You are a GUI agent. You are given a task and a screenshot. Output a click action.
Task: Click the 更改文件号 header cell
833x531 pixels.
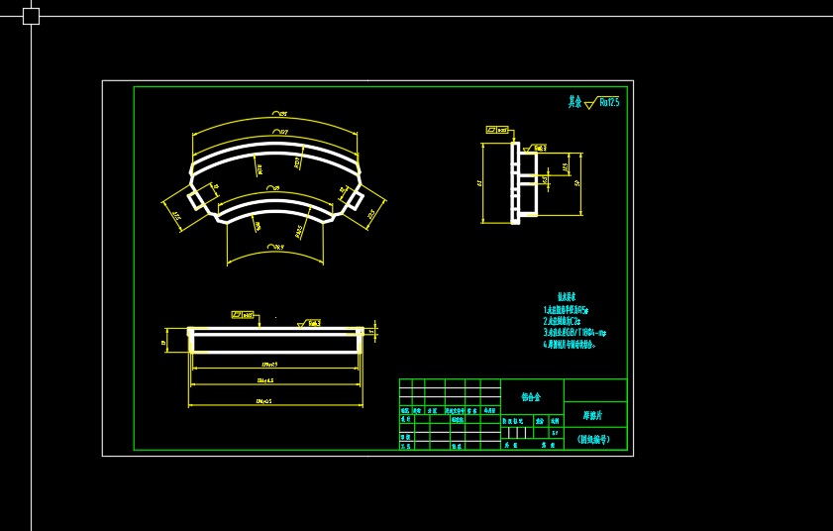pos(455,411)
